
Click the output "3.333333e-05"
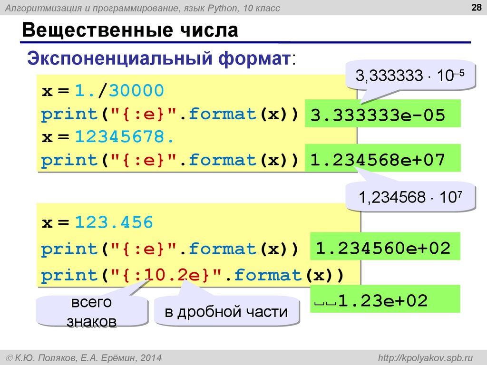[x=383, y=114]
